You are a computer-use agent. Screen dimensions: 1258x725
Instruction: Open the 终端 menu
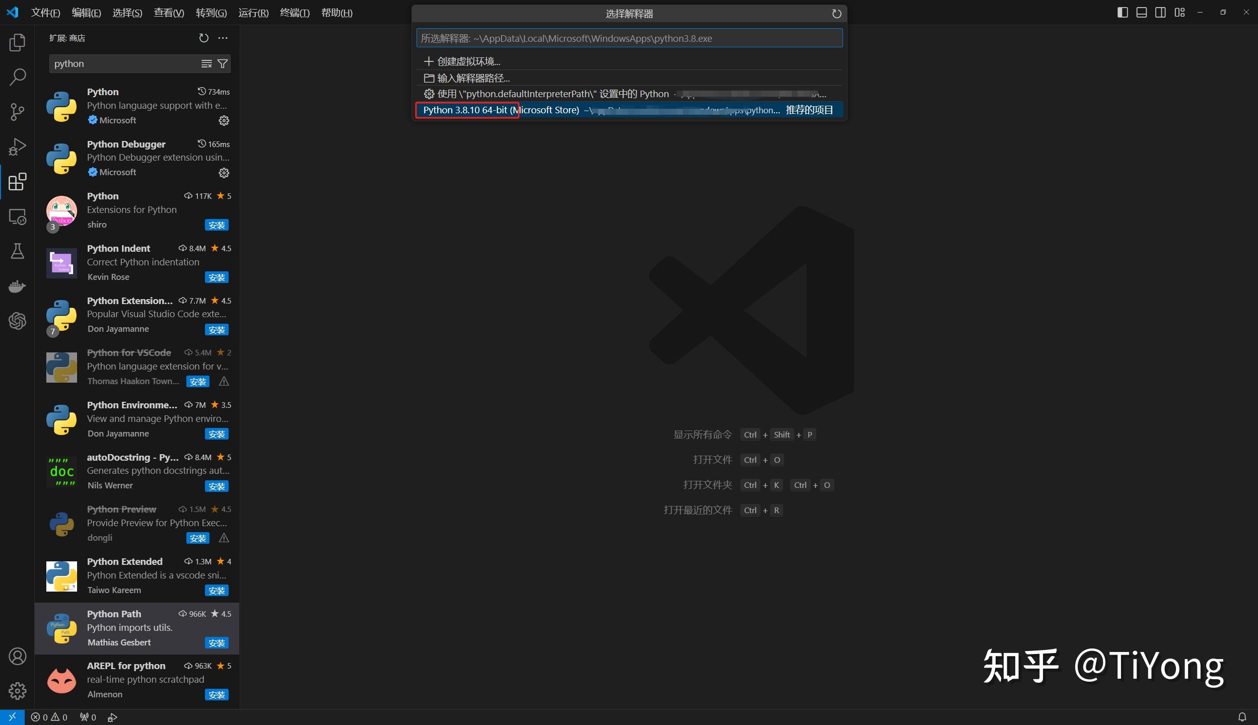(x=295, y=13)
